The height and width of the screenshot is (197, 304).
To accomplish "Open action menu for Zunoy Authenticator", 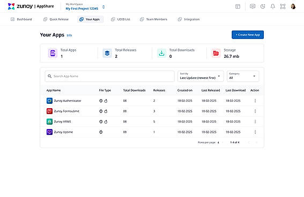I will tap(255, 101).
